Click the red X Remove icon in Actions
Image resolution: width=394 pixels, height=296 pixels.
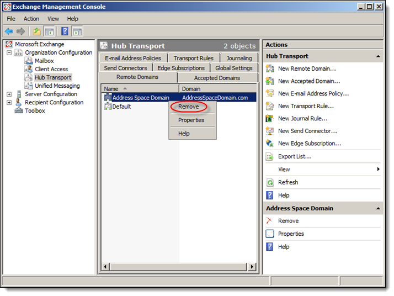[x=269, y=220]
